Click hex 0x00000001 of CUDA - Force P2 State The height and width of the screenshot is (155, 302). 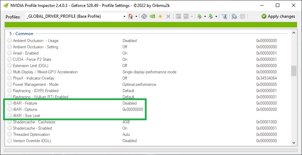[x=266, y=59]
